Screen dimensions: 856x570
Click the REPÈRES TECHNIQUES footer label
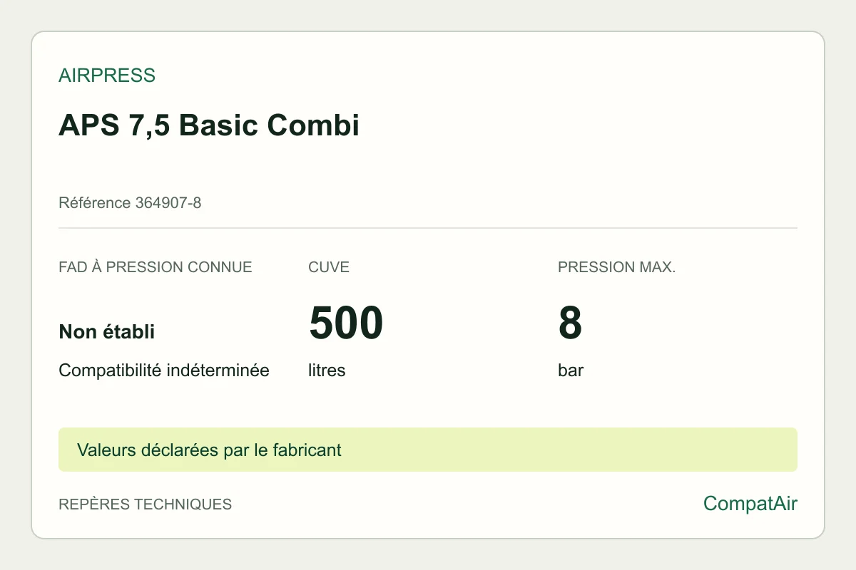pyautogui.click(x=146, y=504)
